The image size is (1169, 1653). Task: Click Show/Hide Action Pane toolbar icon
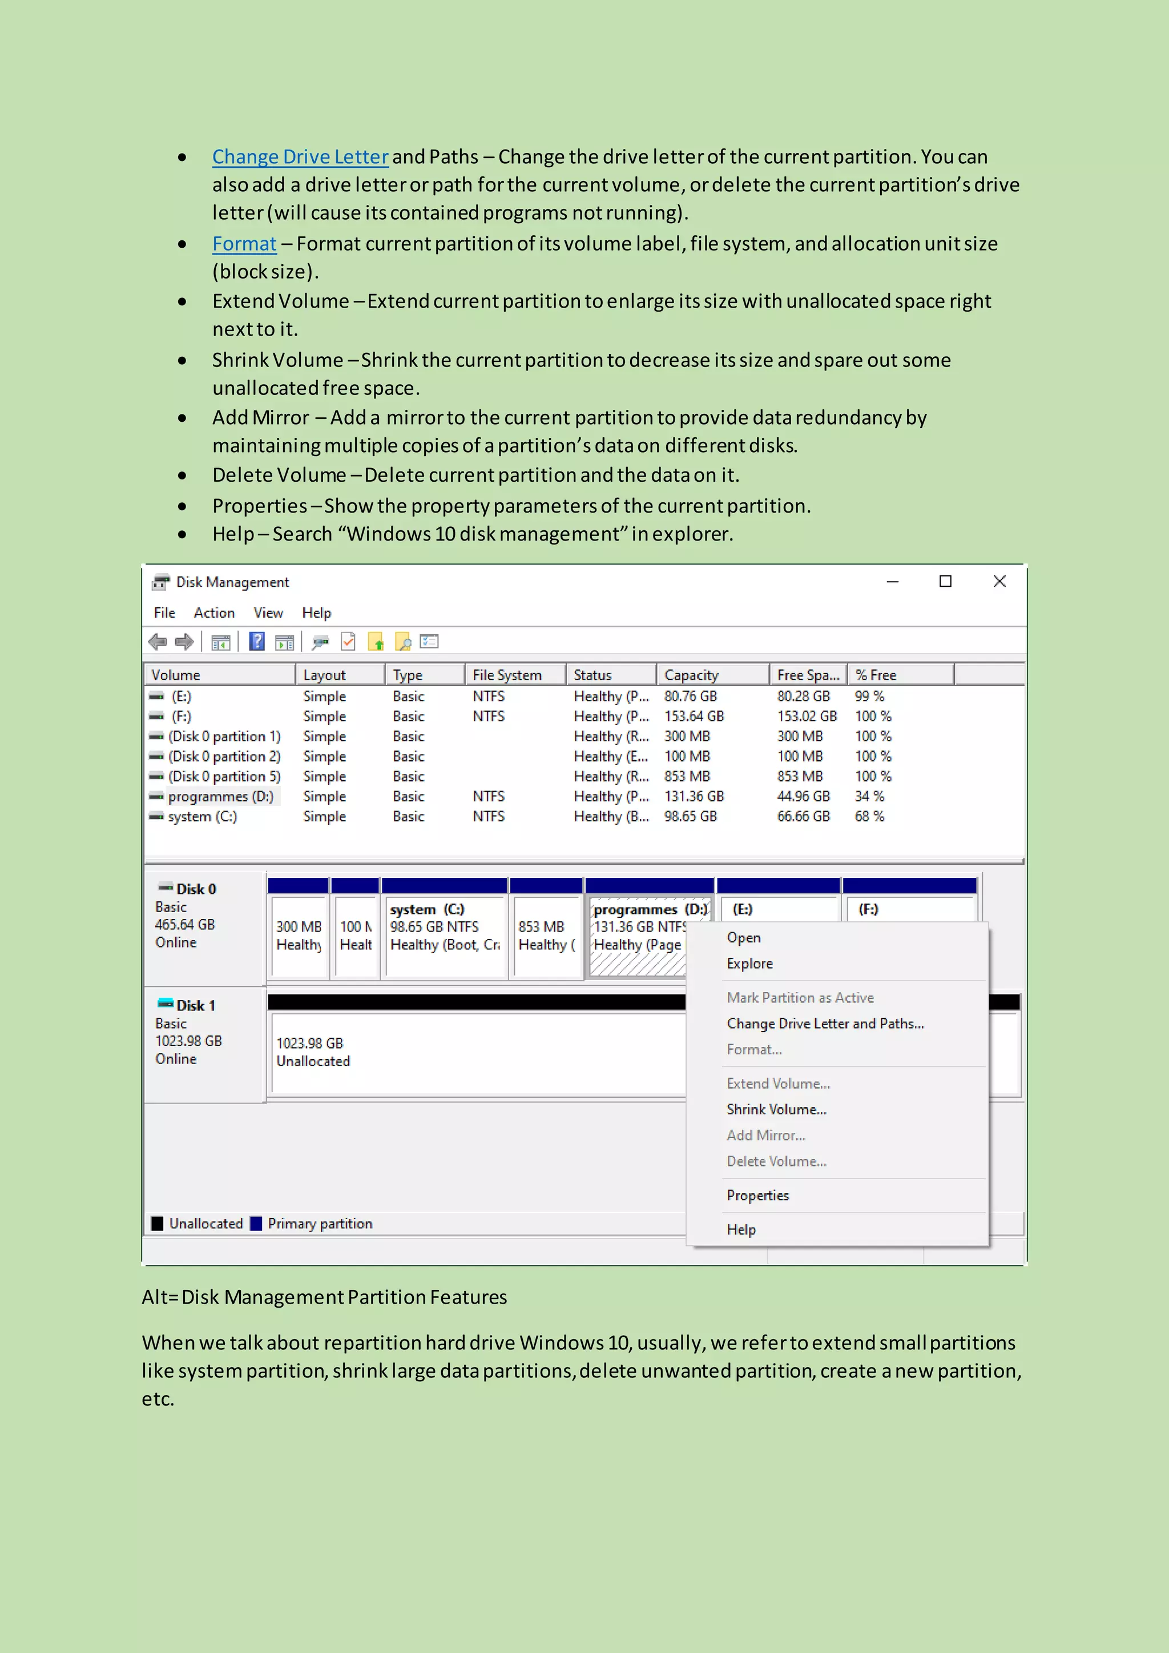(x=285, y=642)
